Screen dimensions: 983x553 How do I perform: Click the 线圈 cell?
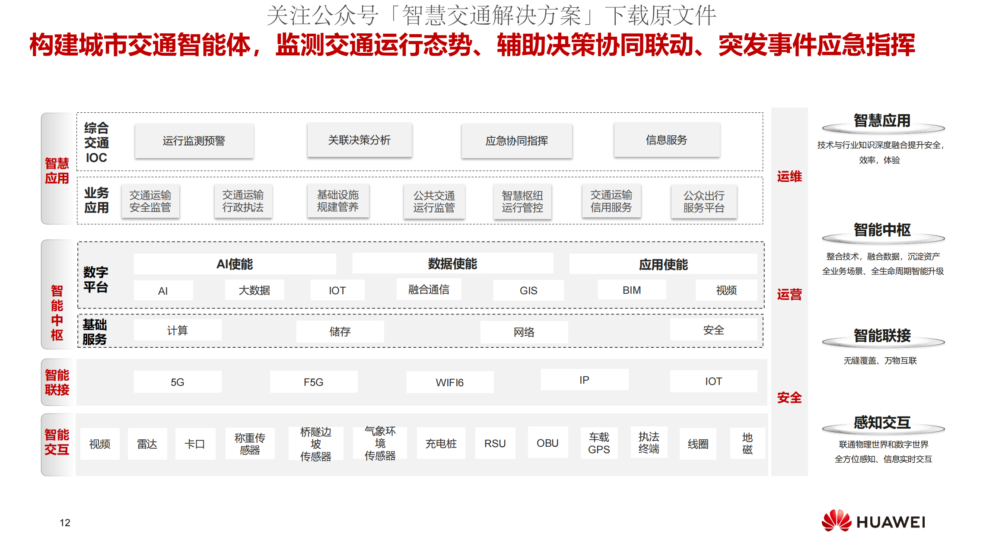pos(698,444)
